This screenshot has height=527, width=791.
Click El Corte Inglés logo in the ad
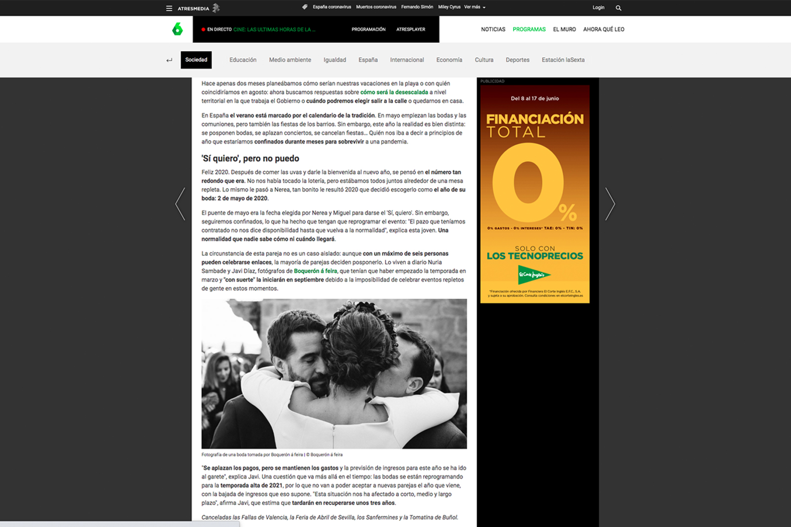pos(534,275)
